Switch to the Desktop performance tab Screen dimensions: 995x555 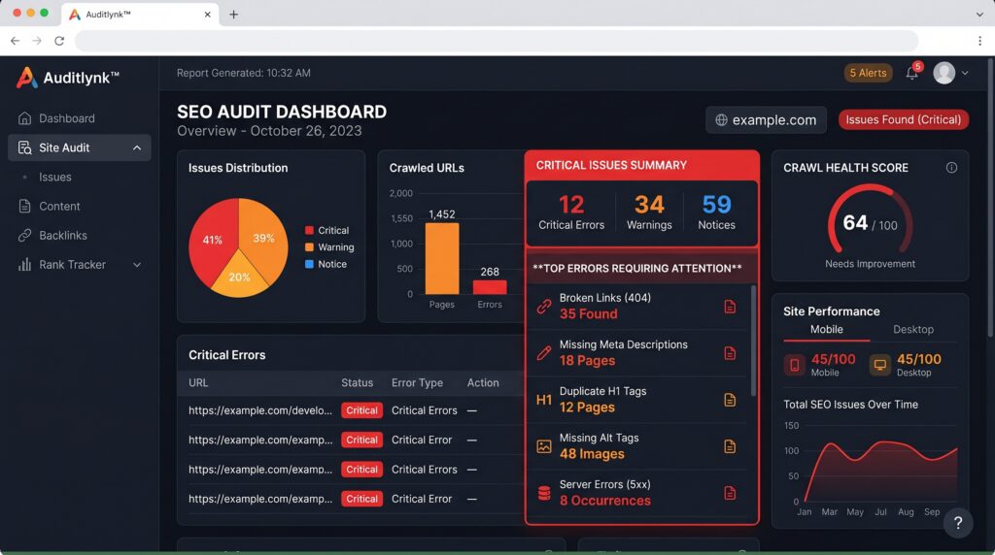913,330
